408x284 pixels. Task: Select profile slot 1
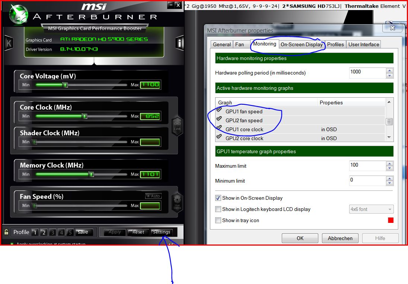(35, 232)
